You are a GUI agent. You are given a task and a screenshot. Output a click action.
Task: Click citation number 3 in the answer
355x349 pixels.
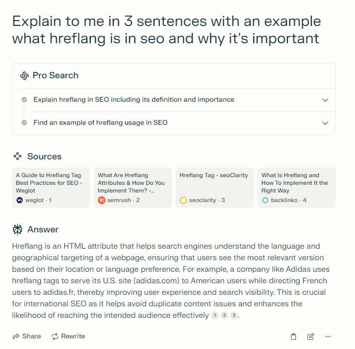pyautogui.click(x=234, y=315)
